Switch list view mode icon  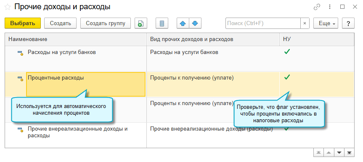[162, 23]
